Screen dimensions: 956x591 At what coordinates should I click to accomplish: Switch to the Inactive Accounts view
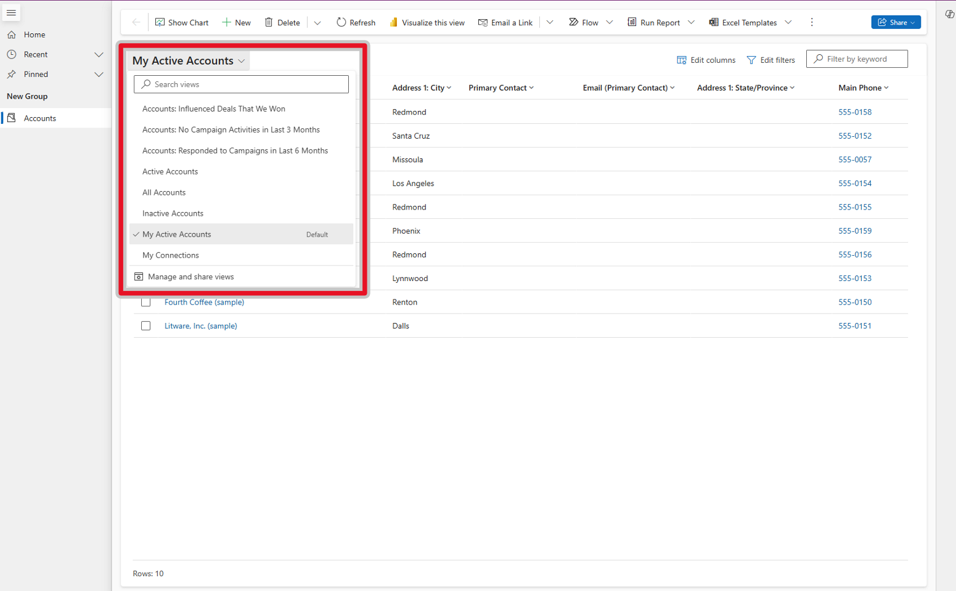242,213
